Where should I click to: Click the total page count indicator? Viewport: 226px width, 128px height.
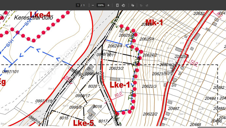pos(84,5)
